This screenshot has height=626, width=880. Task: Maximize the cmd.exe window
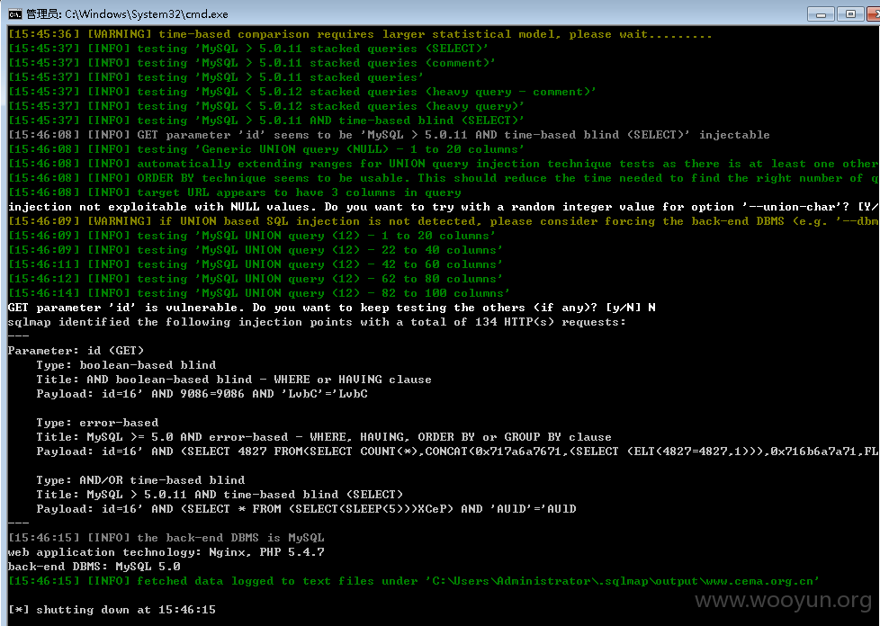click(x=851, y=14)
